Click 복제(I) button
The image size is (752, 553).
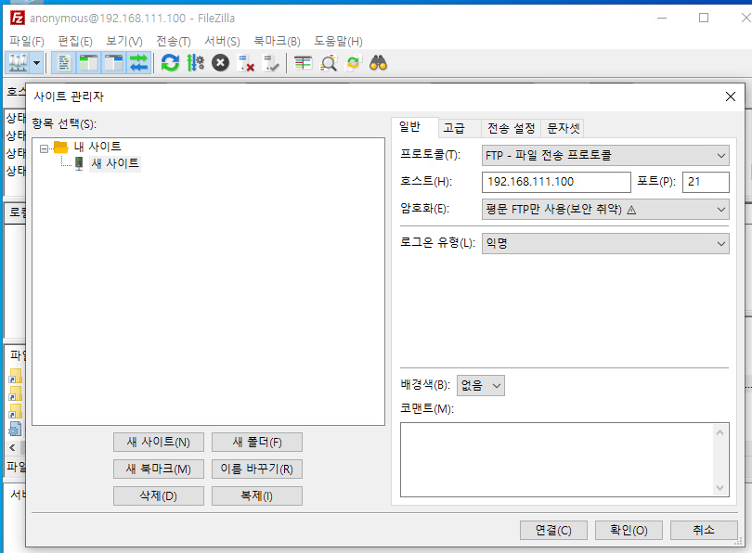(257, 496)
